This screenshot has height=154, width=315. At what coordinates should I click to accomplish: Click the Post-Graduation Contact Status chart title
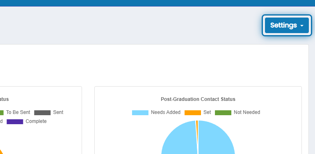[198, 99]
